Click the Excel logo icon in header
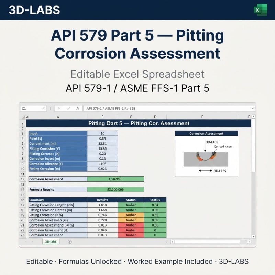This screenshot has height=275, width=275. pyautogui.click(x=261, y=10)
